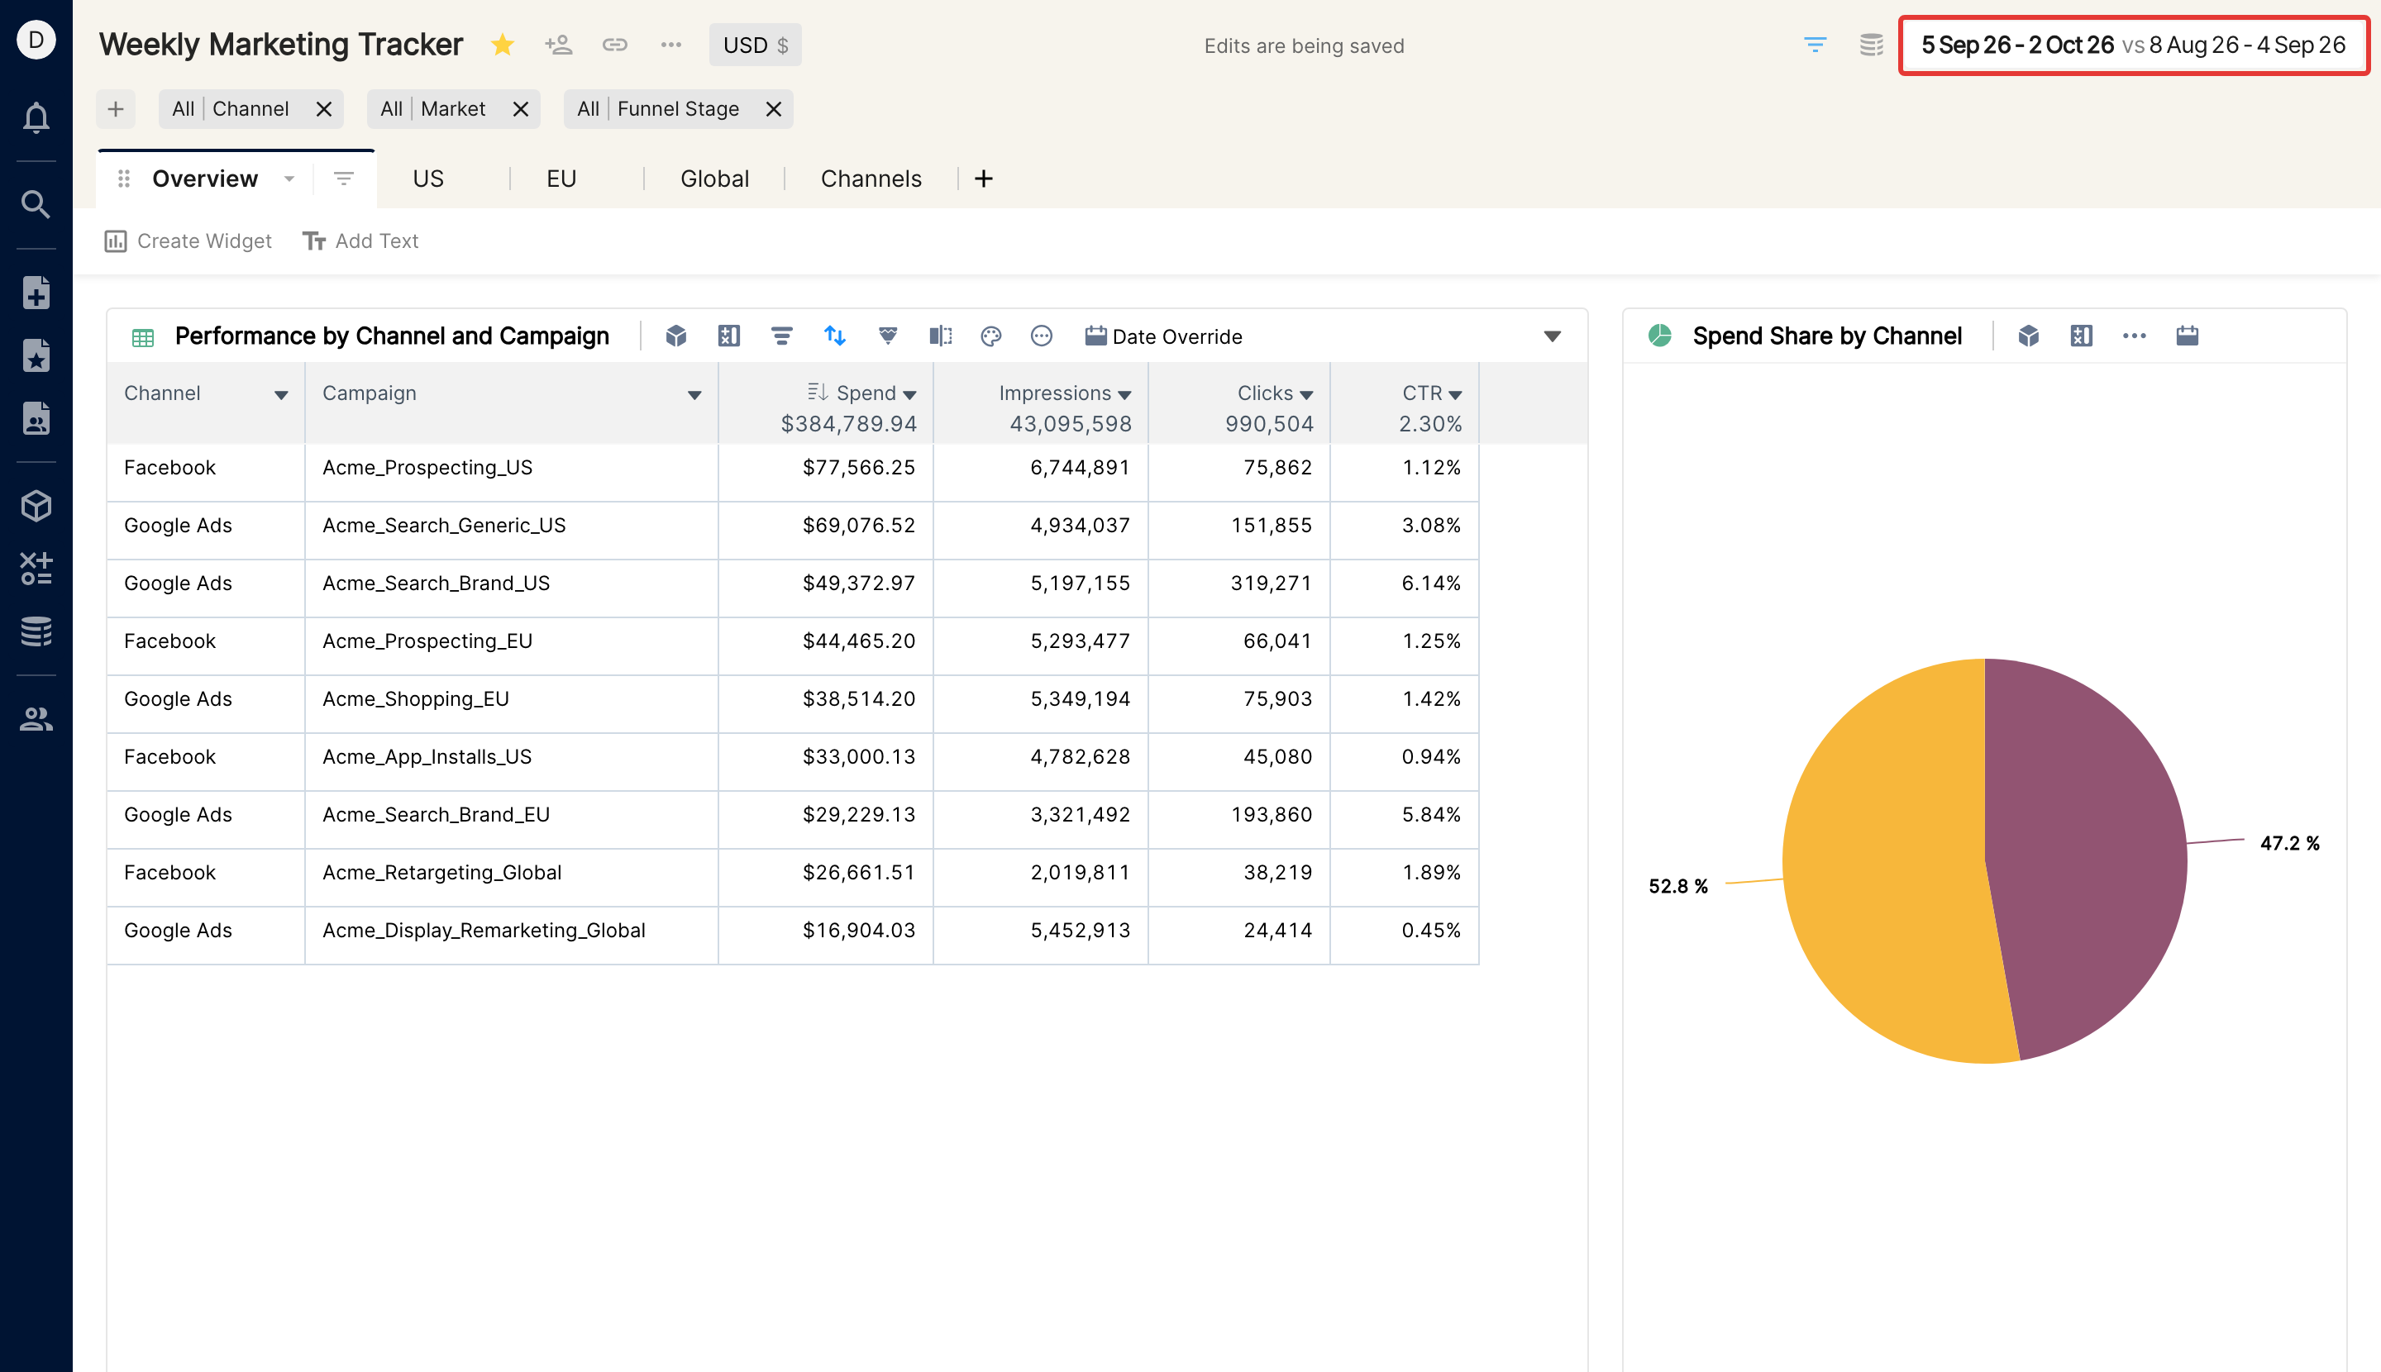Click the split columns icon in Performance widget

coord(940,336)
